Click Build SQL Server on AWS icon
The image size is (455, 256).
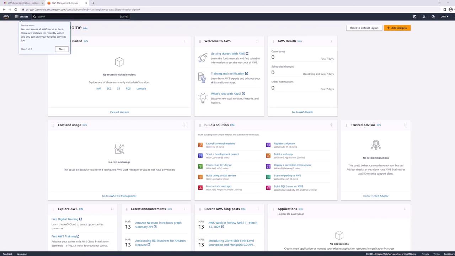click(x=268, y=188)
